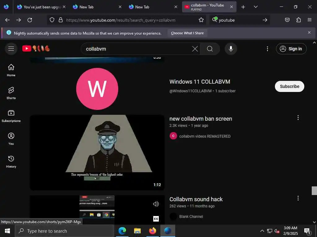Open the notification action center
Screen dimensions: 317x237
click(x=307, y=231)
